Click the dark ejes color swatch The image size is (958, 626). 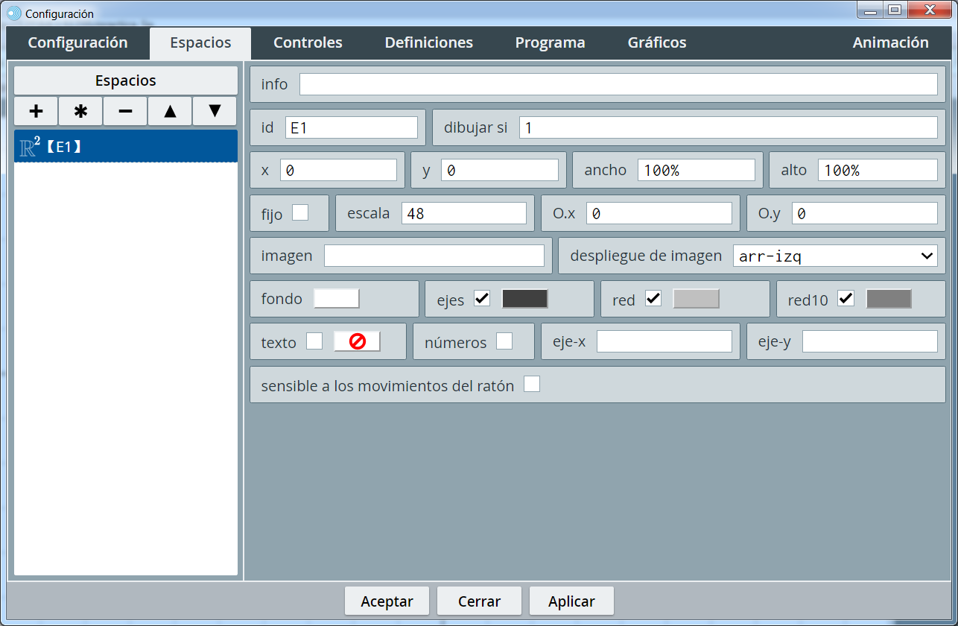525,299
